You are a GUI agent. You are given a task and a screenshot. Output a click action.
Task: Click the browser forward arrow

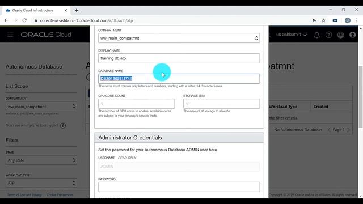click(x=15, y=20)
